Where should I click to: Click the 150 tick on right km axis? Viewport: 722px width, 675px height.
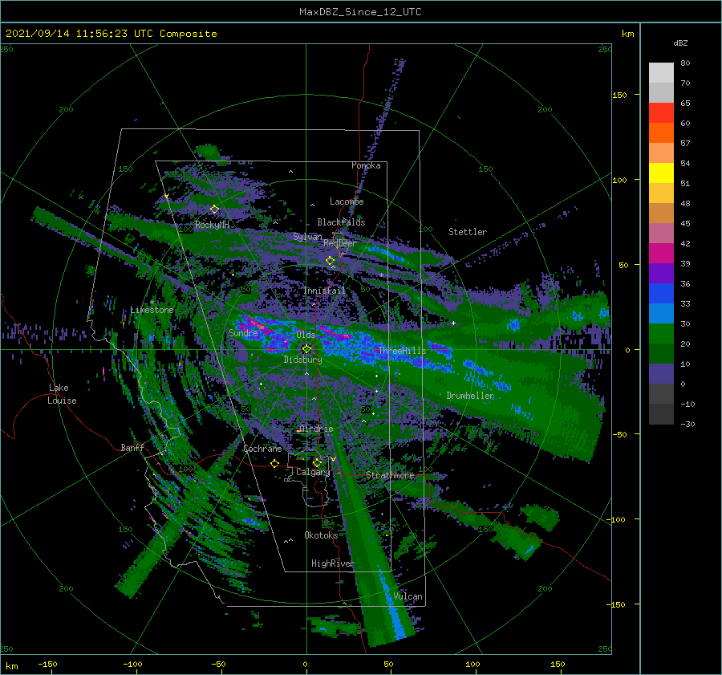[x=619, y=95]
